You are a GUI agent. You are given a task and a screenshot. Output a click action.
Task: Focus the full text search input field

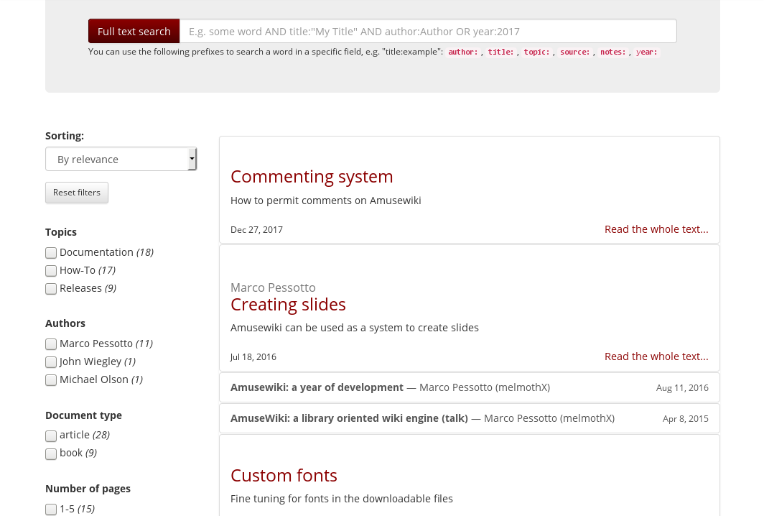pyautogui.click(x=428, y=31)
